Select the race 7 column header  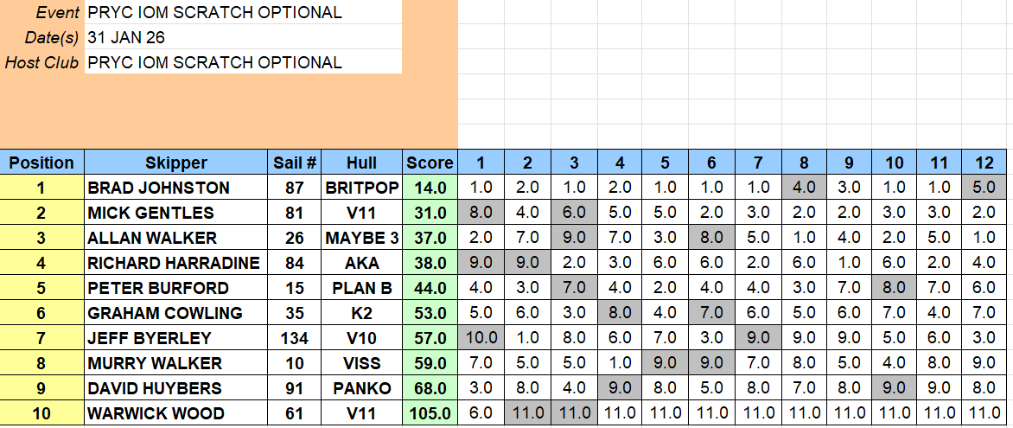coord(758,163)
